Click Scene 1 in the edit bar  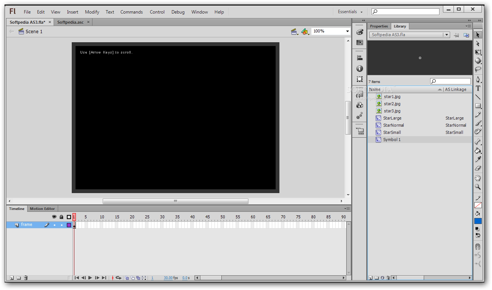pyautogui.click(x=33, y=31)
